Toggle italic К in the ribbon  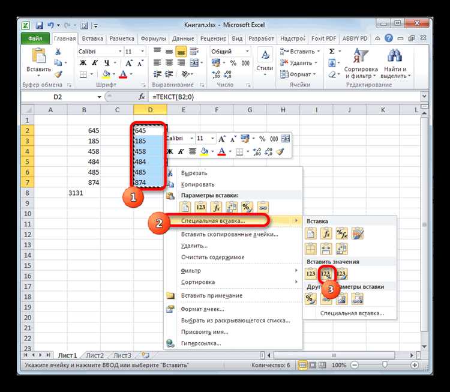pos(95,63)
